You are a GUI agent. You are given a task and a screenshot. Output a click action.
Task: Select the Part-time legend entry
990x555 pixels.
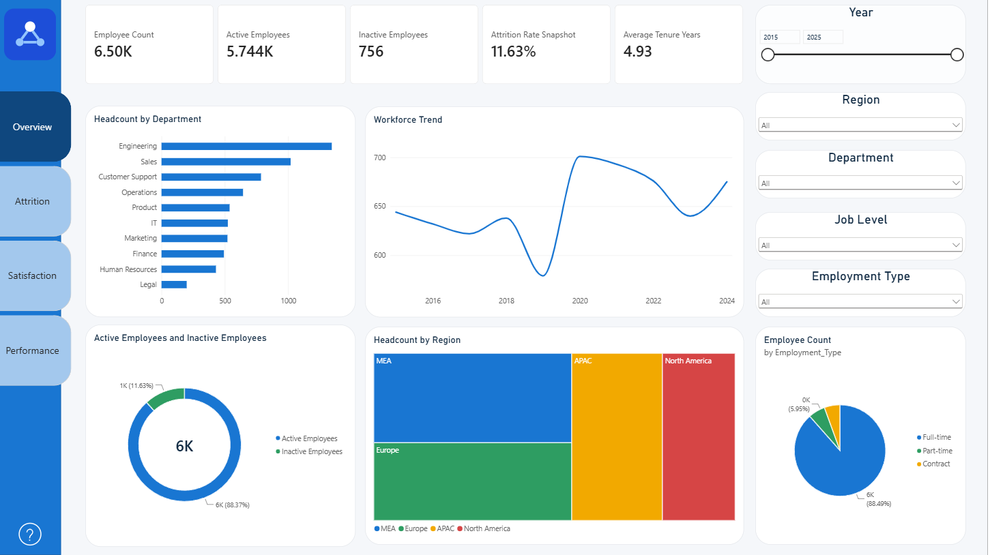tap(935, 451)
